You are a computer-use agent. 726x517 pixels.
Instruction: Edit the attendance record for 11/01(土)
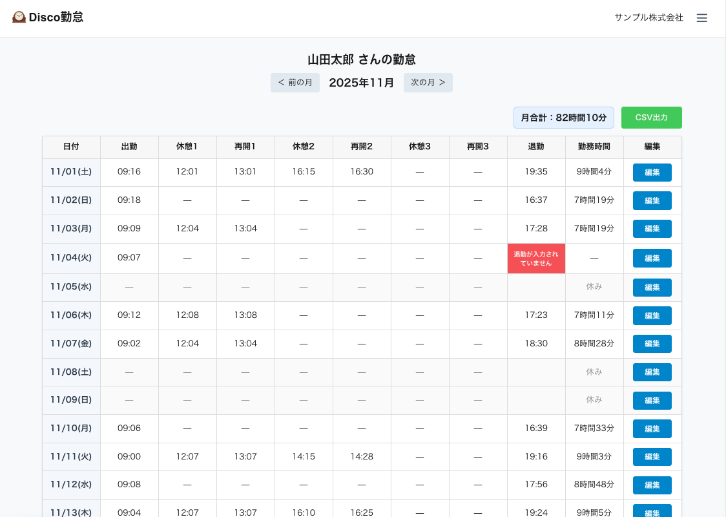click(x=652, y=172)
